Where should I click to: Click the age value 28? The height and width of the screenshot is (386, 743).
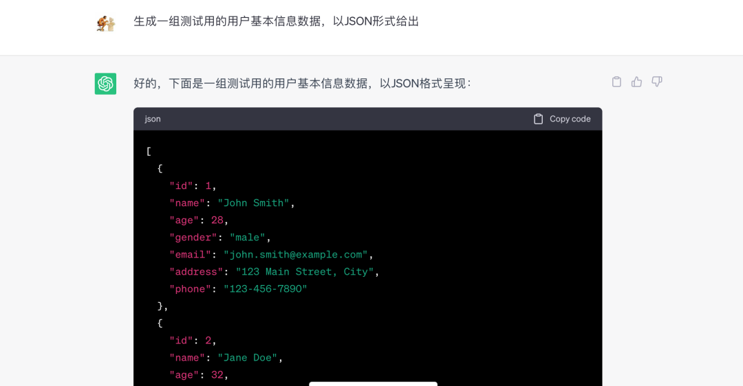[x=217, y=220]
